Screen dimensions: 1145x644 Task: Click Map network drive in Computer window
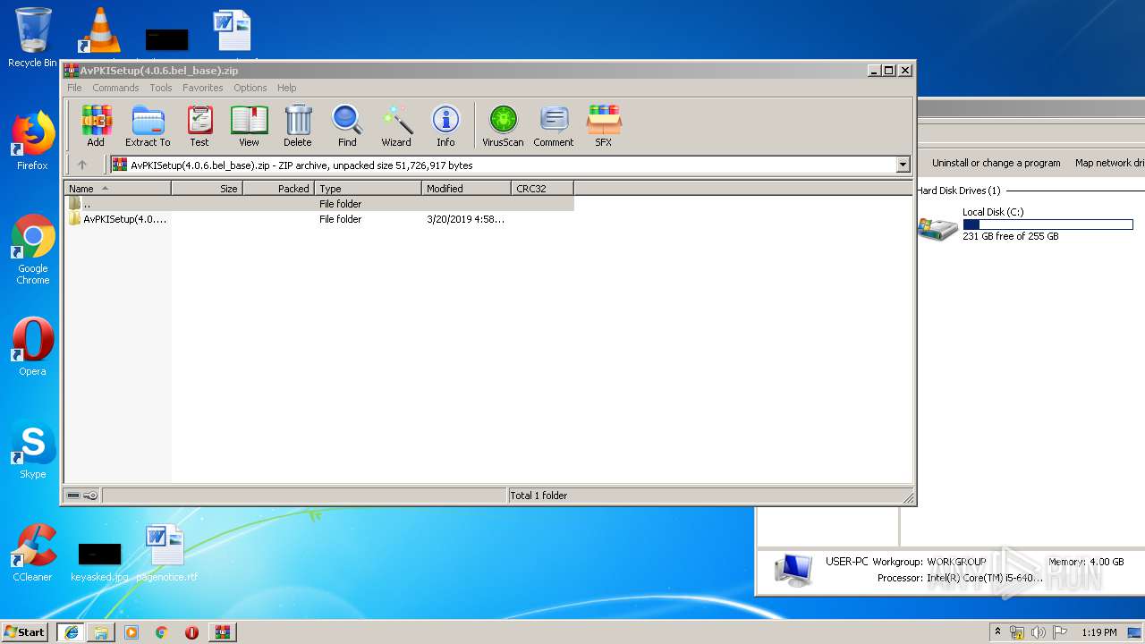1109,163
